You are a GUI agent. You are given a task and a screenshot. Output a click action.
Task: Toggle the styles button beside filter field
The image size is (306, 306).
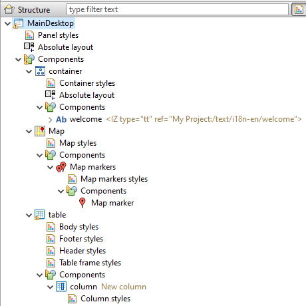click(x=299, y=9)
